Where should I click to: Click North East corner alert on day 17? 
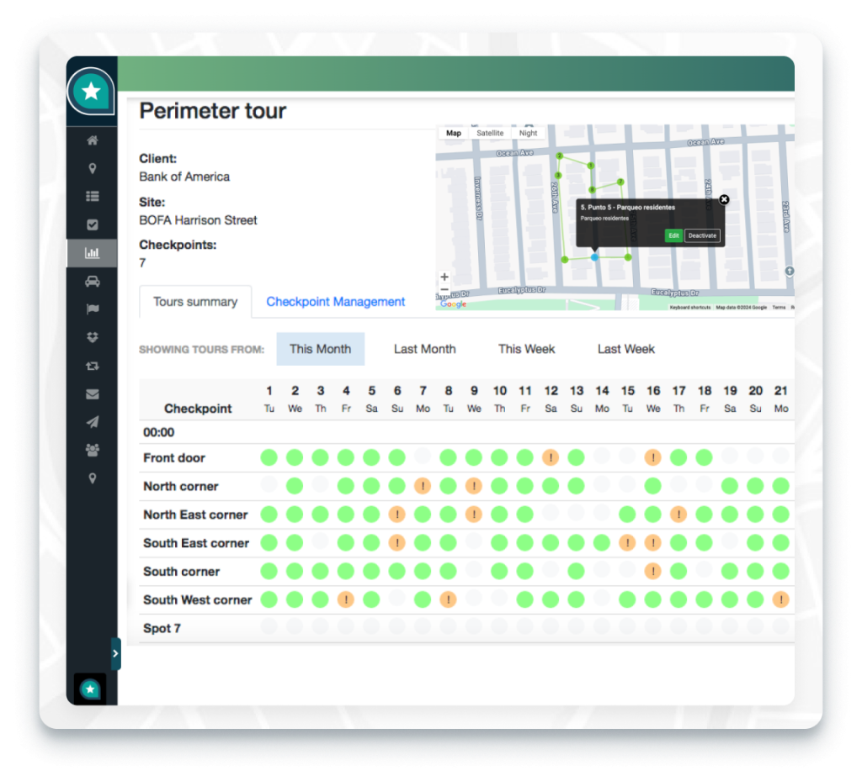(x=678, y=515)
